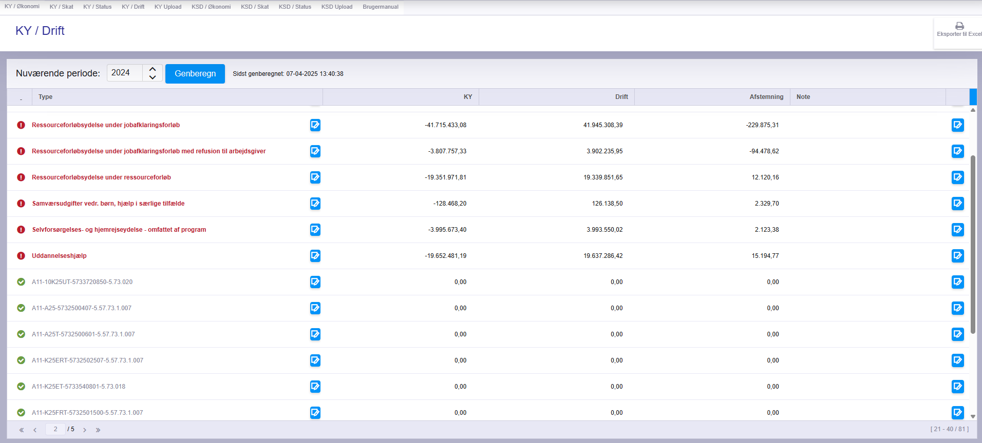
Task: Jump to the last page
Action: pos(98,430)
